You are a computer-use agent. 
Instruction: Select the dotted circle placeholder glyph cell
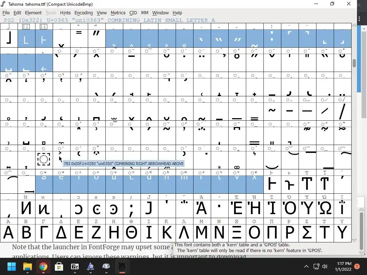[44, 159]
